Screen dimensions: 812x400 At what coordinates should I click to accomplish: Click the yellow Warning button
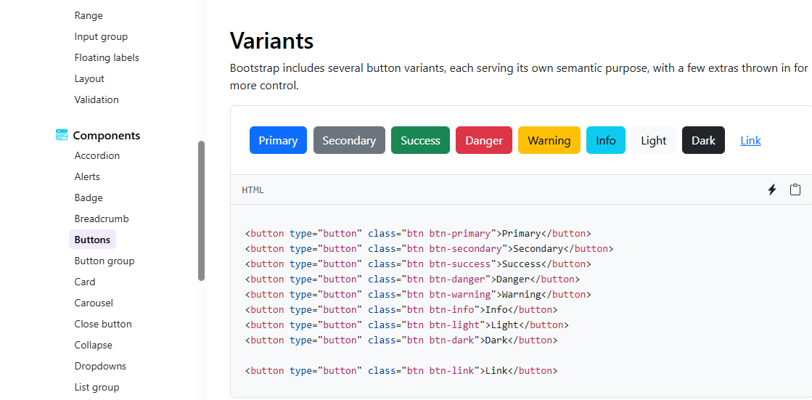pos(549,140)
